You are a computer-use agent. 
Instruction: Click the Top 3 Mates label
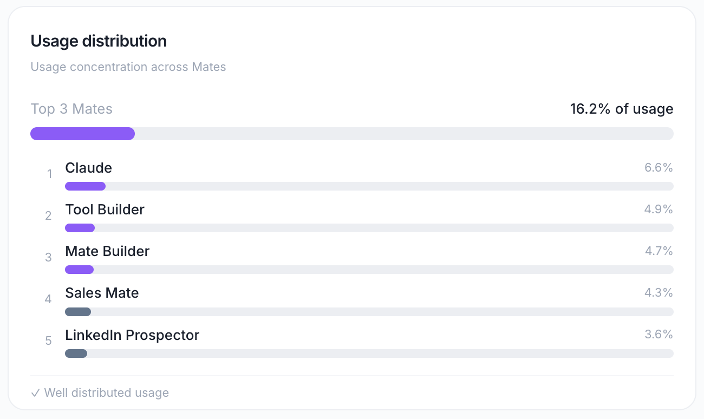coord(71,109)
